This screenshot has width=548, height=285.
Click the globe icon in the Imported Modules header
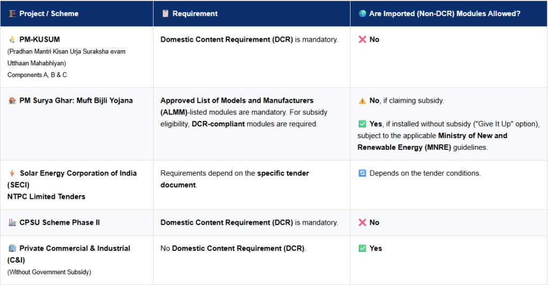(362, 13)
